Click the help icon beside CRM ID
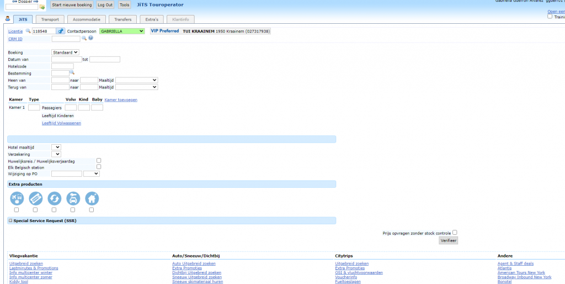The height and width of the screenshot is (284, 565). [90, 39]
